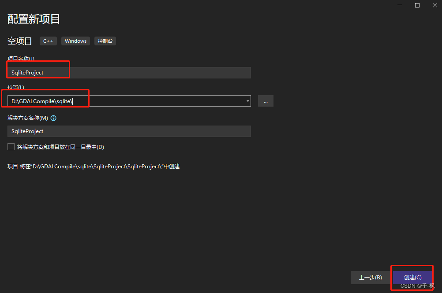
Task: Click the info icon beside 解决方案名称(M)
Action: (x=53, y=118)
